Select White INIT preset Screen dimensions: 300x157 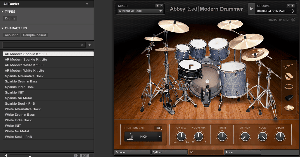click(48, 126)
